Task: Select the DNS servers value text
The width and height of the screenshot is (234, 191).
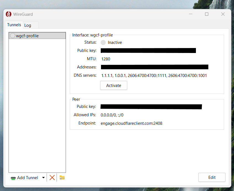Action: (154, 76)
